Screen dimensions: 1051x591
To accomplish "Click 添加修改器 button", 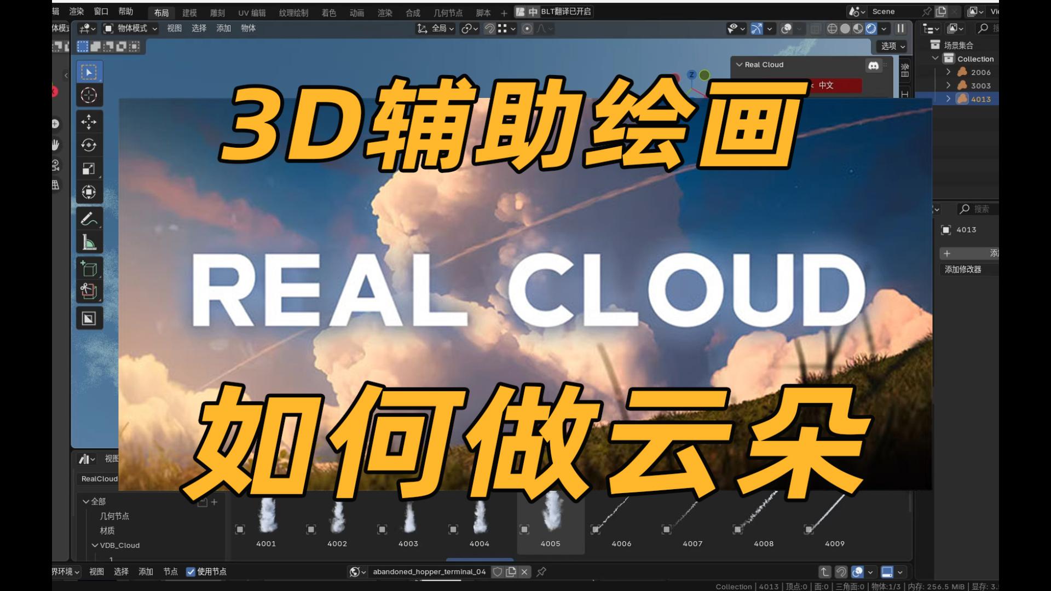I will [x=969, y=269].
